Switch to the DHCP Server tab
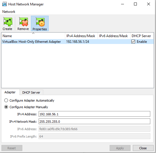This screenshot has width=156, height=153. [x=31, y=92]
